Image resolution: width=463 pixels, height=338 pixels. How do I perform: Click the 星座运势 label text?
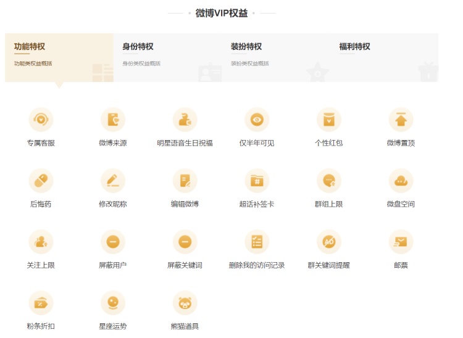[x=113, y=326]
